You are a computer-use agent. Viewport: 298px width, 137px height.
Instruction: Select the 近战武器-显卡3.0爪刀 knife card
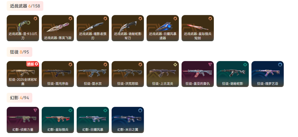pos(23,28)
